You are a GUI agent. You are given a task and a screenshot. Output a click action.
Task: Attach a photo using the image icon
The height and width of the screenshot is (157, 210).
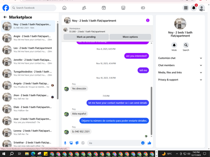pos(71,143)
